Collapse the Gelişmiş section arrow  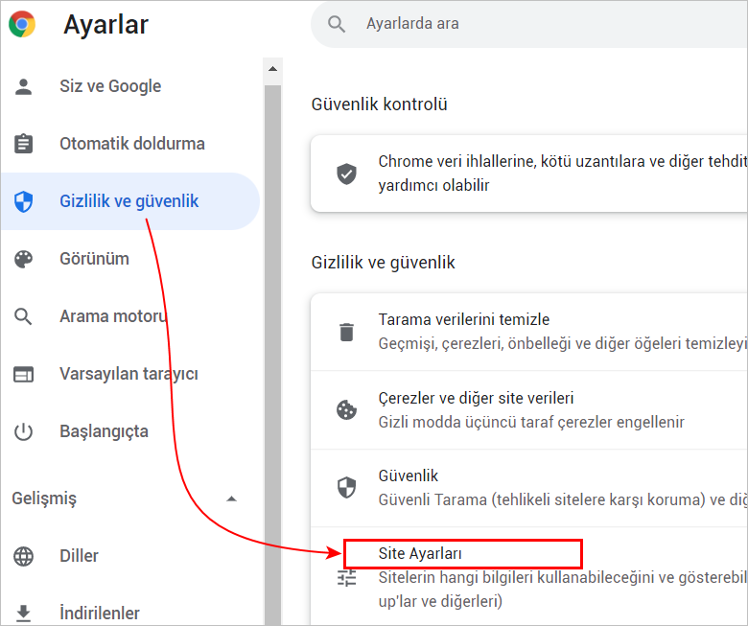coord(232,498)
